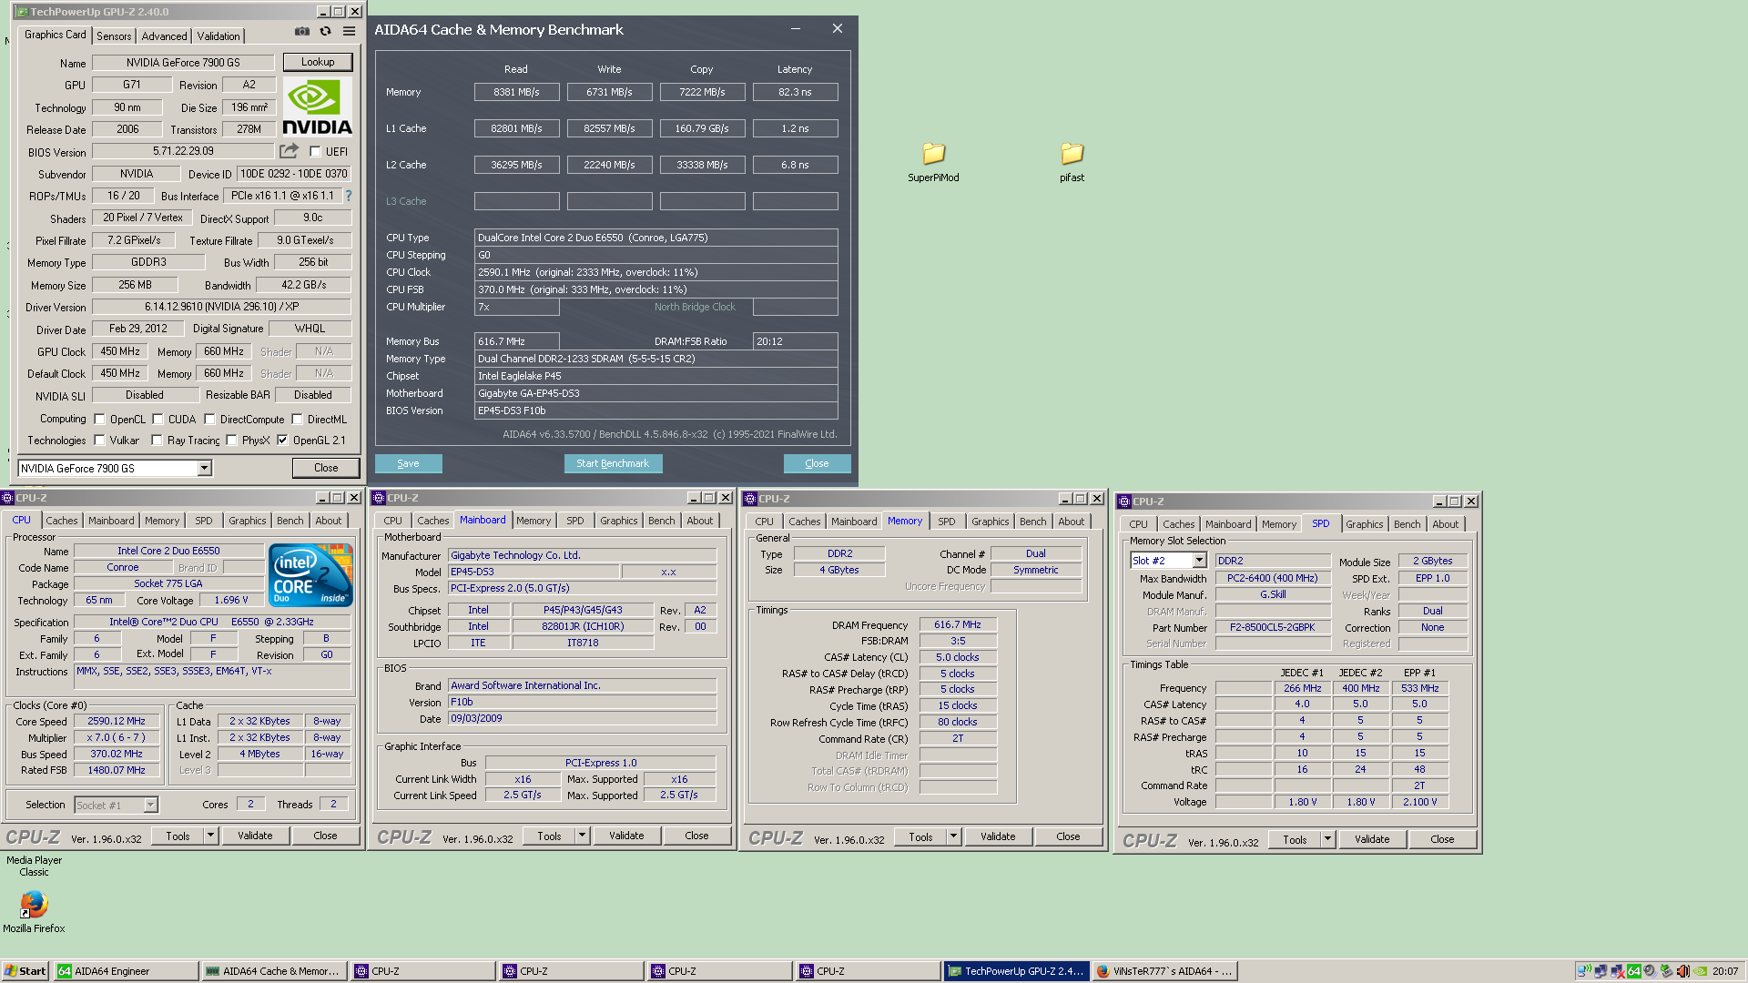Click the Bus Interface question mark
The width and height of the screenshot is (1748, 983).
[x=348, y=196]
